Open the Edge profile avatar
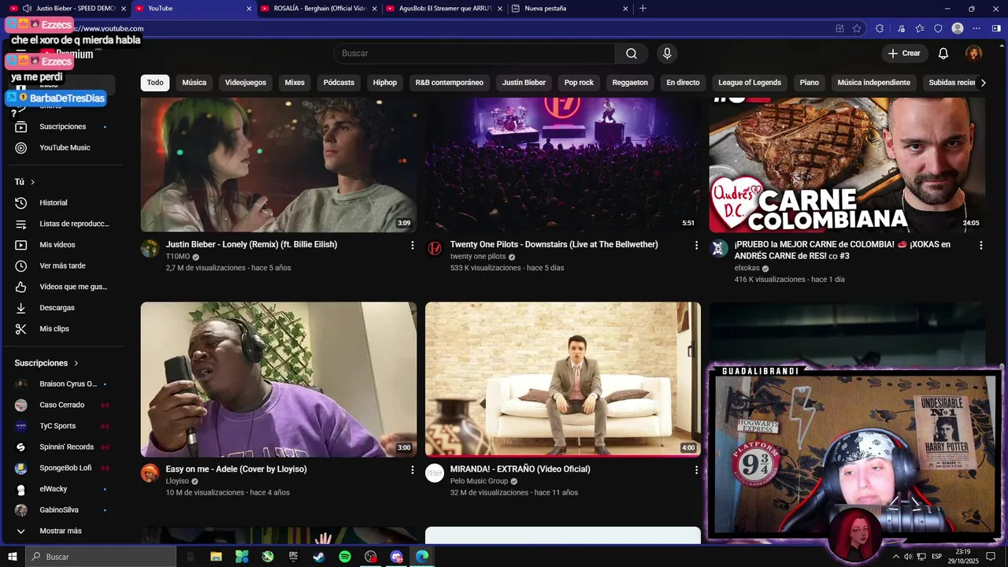This screenshot has height=567, width=1008. [958, 28]
